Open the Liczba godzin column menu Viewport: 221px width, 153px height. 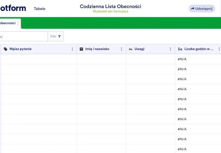point(219,49)
